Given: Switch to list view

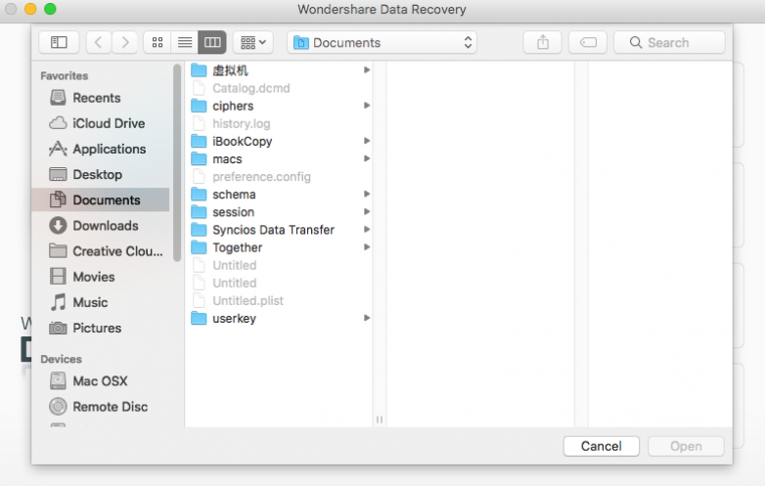Looking at the screenshot, I should [185, 42].
